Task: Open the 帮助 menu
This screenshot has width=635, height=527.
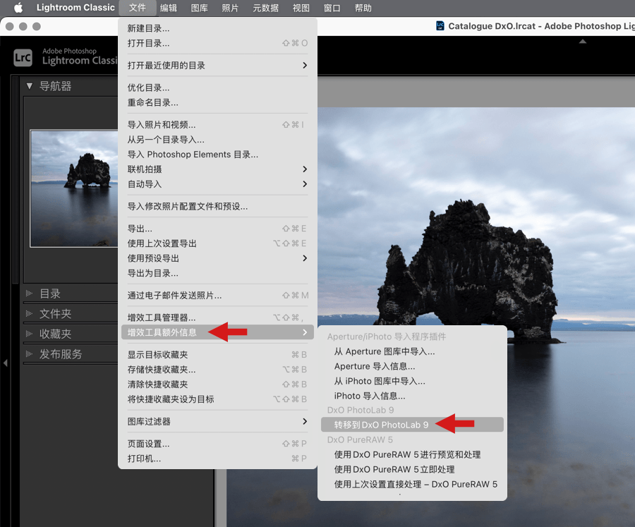Action: click(x=363, y=8)
